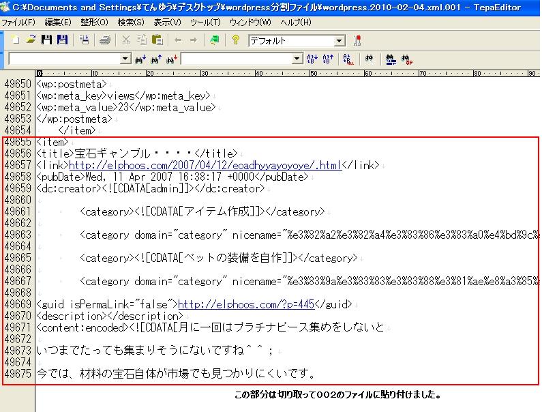Click the <item> opening tag line
Viewport: 542px width, 412px height.
click(x=52, y=142)
